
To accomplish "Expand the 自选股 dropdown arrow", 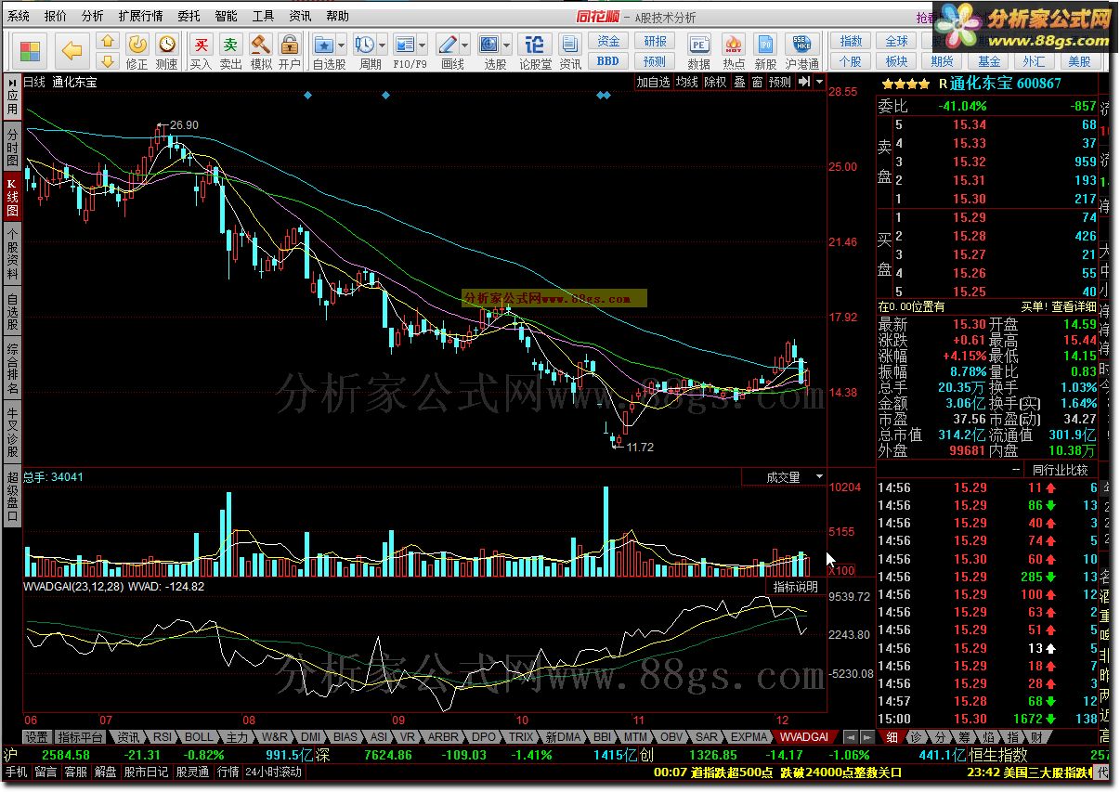I will [x=342, y=44].
